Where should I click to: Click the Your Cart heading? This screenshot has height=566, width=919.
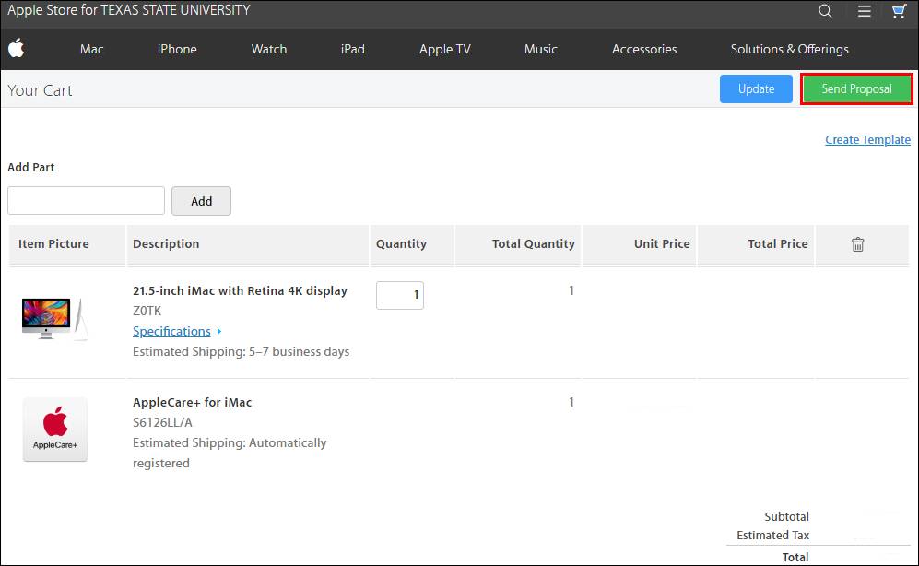coord(40,90)
